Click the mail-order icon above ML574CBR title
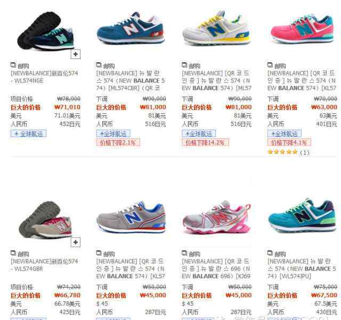This screenshot has width=341, height=320. pos(99,65)
